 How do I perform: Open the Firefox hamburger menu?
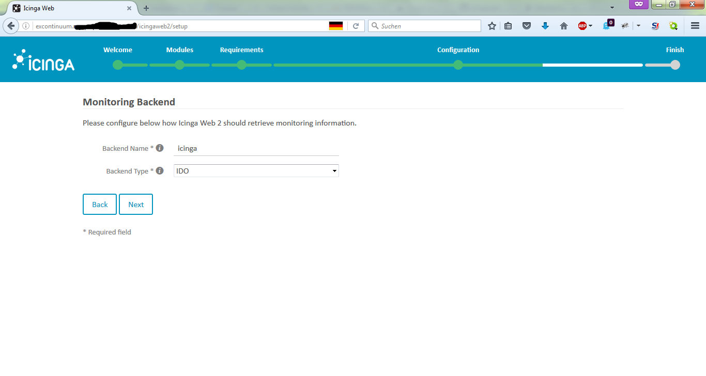pyautogui.click(x=695, y=26)
